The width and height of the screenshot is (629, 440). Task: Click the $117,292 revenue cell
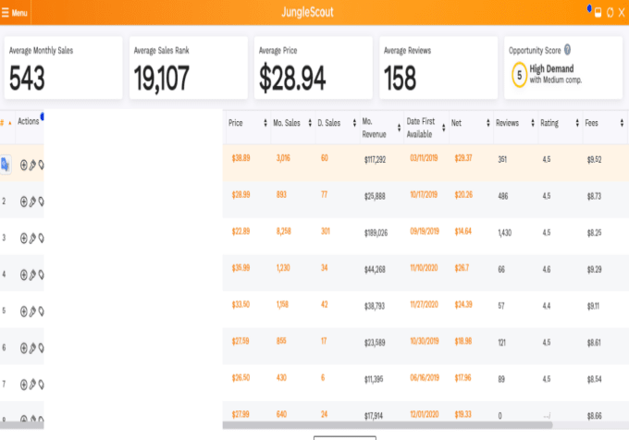pyautogui.click(x=375, y=160)
